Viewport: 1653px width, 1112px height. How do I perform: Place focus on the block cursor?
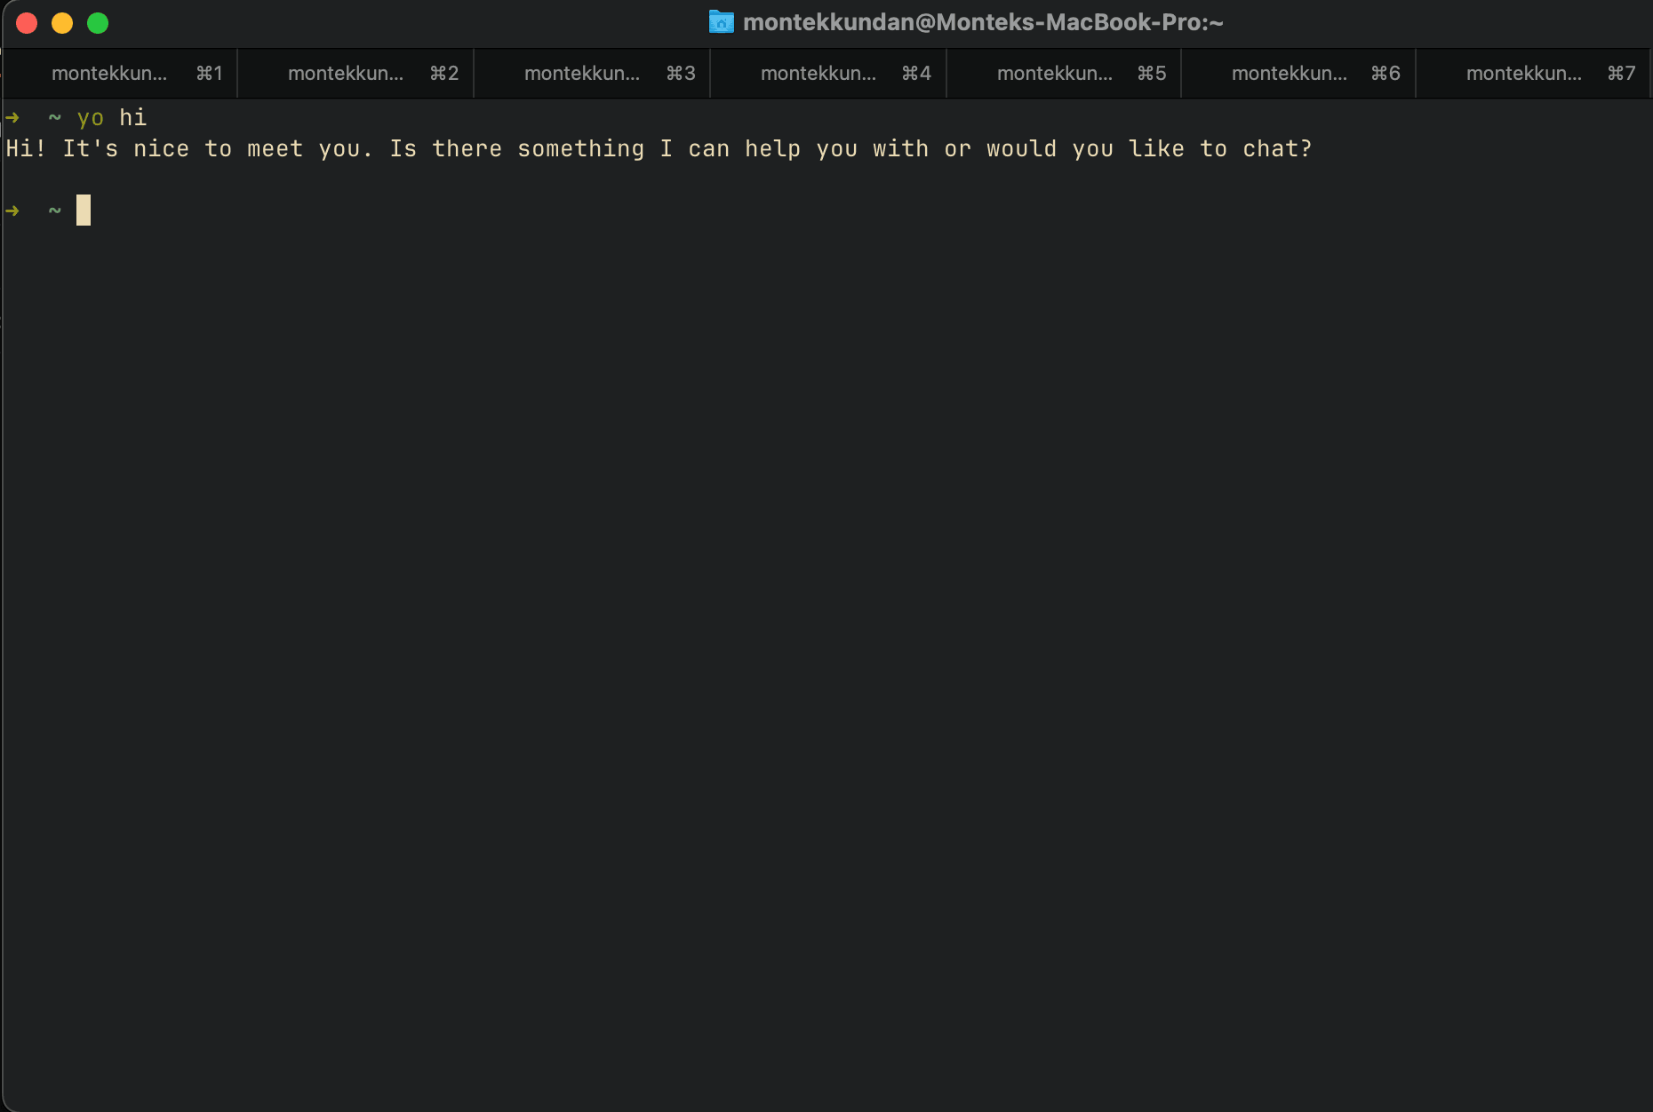click(x=84, y=210)
